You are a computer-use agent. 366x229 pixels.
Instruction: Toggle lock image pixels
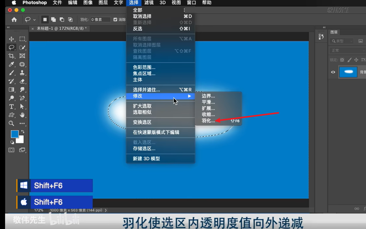pyautogui.click(x=349, y=60)
